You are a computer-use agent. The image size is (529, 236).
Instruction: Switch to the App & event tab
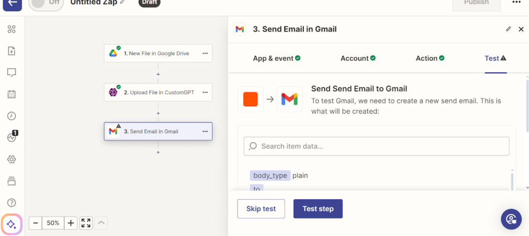click(x=276, y=58)
